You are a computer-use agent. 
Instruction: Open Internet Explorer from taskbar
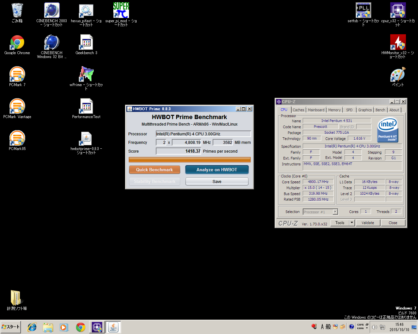(32, 327)
